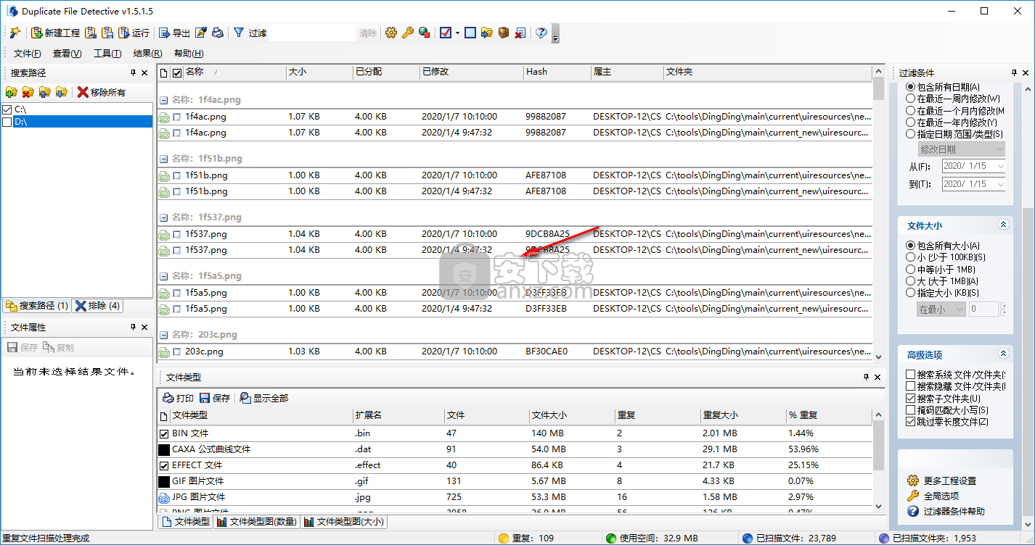This screenshot has height=545, width=1035.
Task: Click move path down folder icon
Action: click(61, 92)
